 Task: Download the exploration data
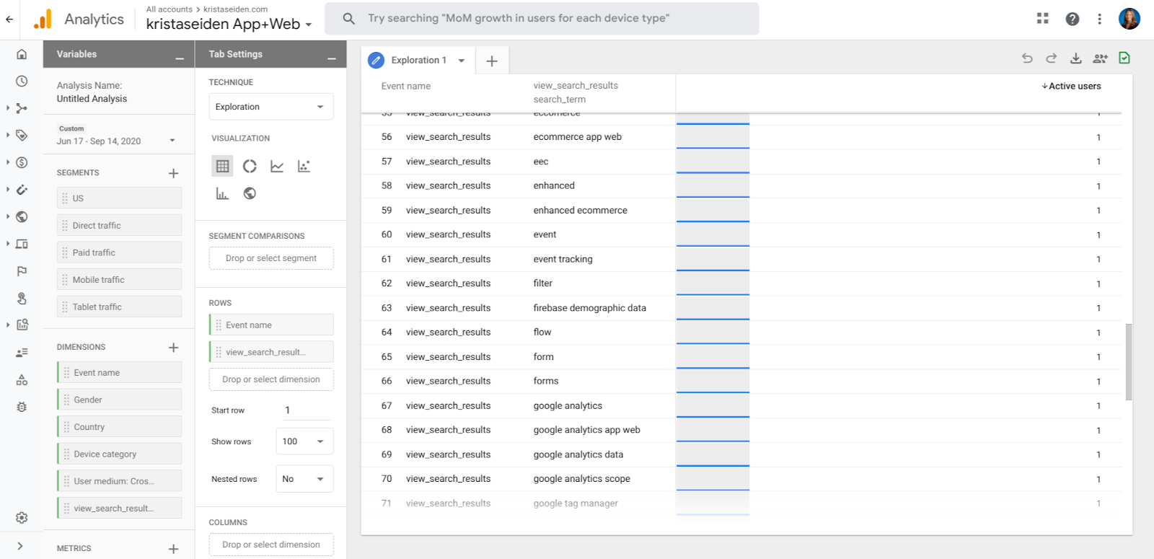[x=1075, y=58]
